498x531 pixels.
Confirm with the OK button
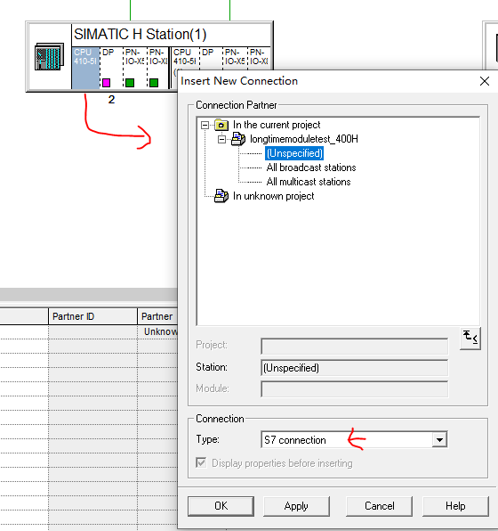click(221, 506)
